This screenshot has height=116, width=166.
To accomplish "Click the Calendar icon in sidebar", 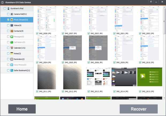I will tap(12, 48).
